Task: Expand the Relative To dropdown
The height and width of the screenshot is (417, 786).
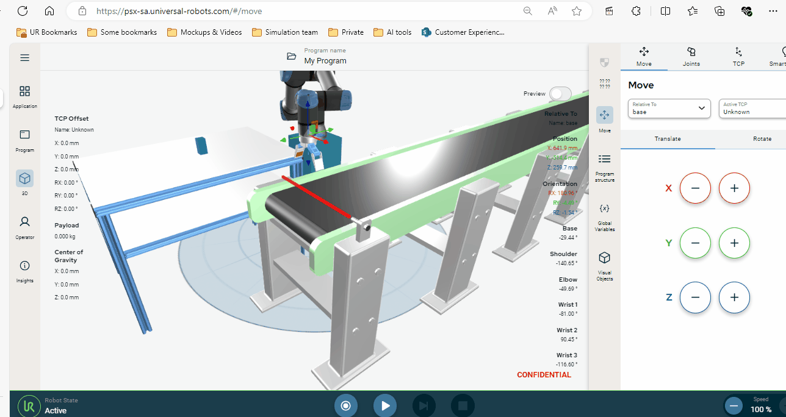Action: pyautogui.click(x=669, y=108)
